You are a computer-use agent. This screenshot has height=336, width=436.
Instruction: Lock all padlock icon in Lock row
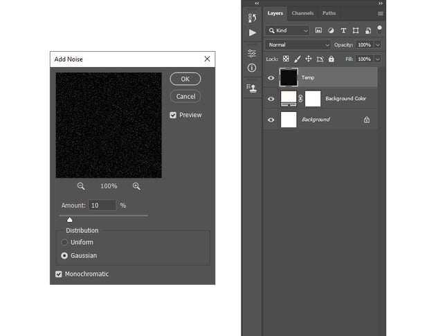331,59
